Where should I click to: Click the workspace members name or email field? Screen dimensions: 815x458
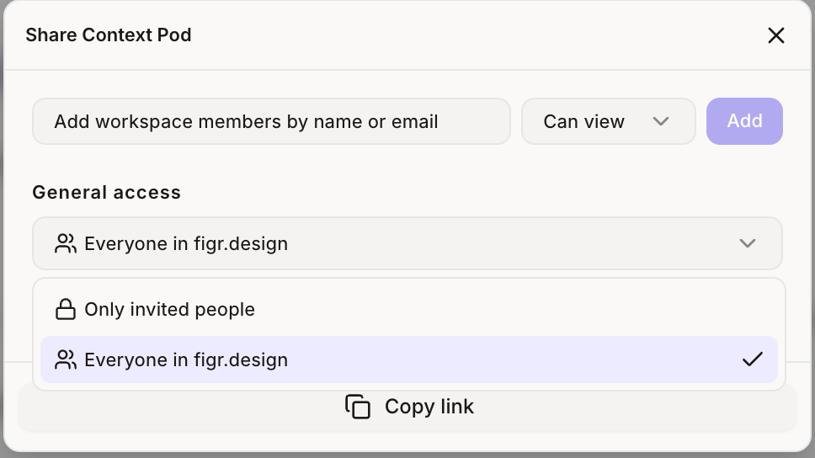coord(271,121)
